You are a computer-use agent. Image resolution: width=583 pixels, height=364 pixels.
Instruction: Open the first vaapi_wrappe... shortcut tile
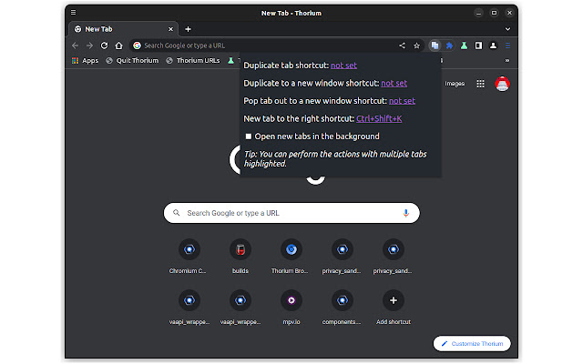coord(189,307)
